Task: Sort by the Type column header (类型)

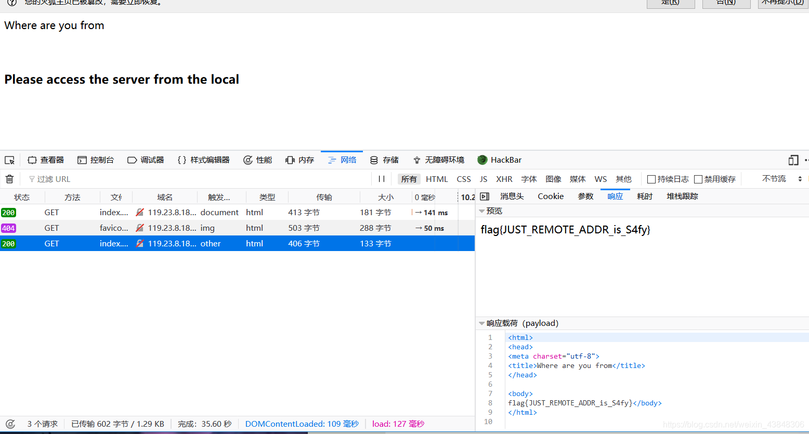Action: 267,197
